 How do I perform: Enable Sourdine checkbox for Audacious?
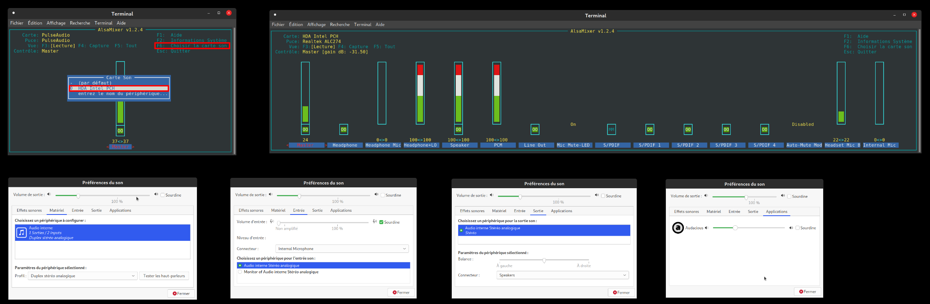798,228
